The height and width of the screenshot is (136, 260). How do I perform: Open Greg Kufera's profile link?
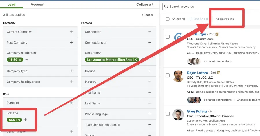(x=197, y=111)
